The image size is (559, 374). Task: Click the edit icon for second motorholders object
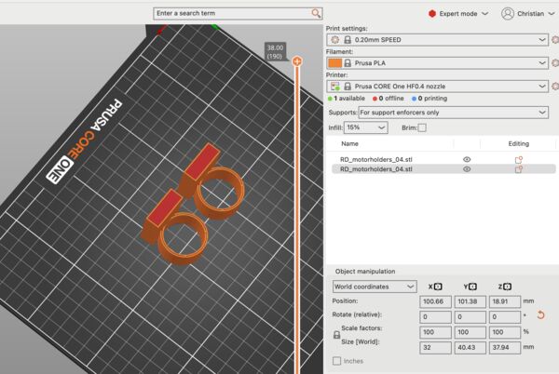tap(519, 169)
